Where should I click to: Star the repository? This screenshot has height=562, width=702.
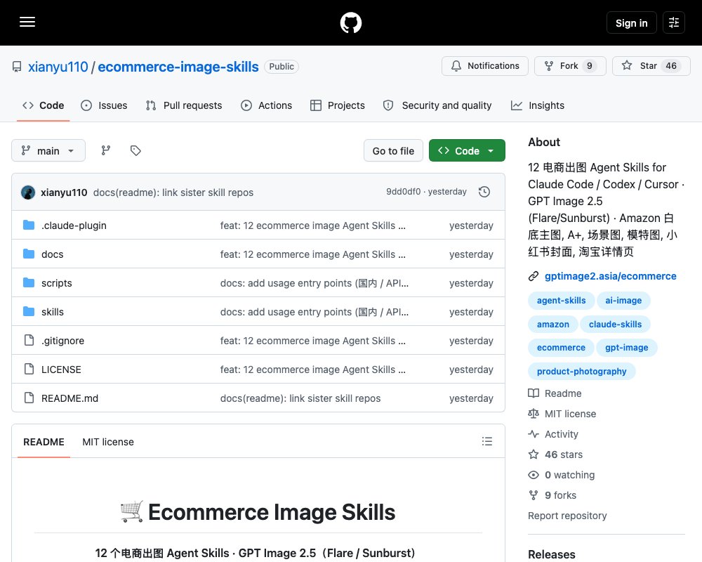651,66
